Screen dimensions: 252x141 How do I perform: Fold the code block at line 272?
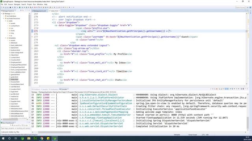(x=39, y=22)
